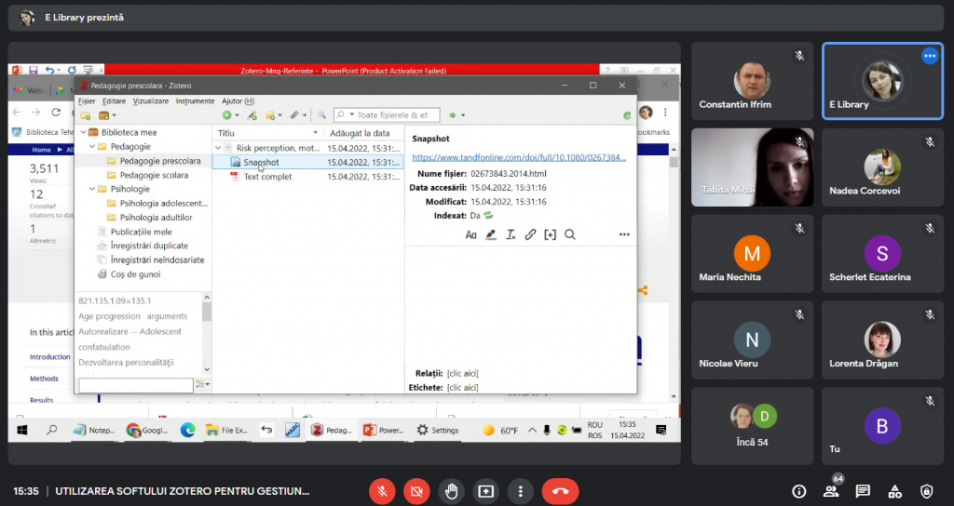Click the highlight color icon in note toolbar

point(491,234)
